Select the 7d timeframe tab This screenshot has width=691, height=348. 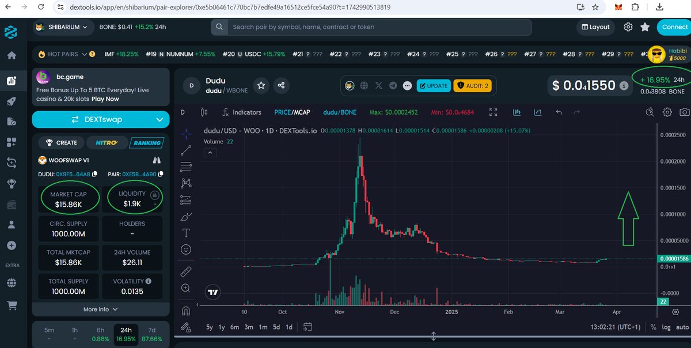coord(151,335)
